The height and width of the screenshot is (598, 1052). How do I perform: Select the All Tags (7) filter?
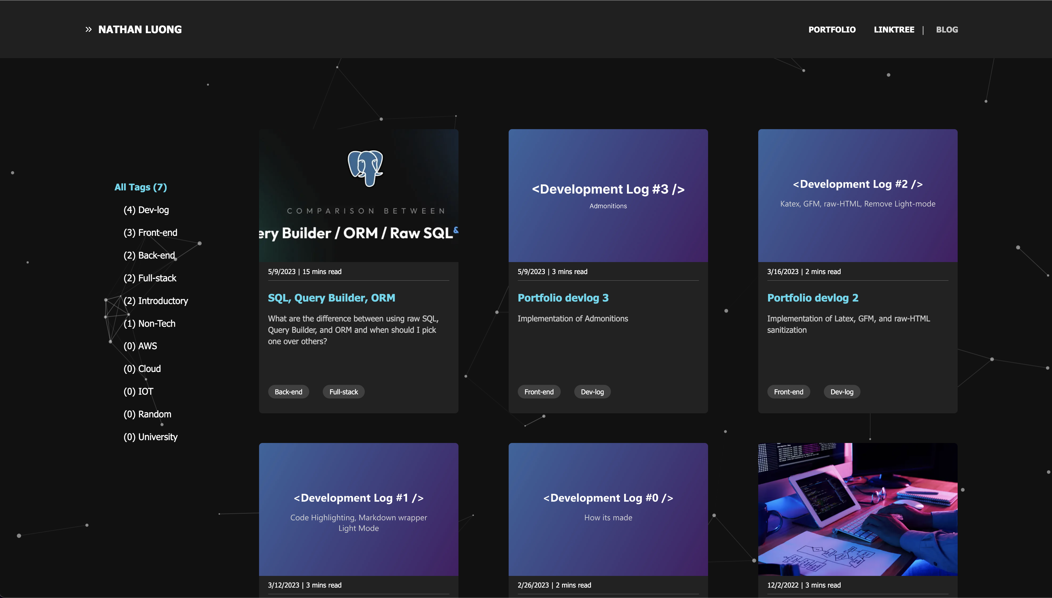pyautogui.click(x=140, y=187)
